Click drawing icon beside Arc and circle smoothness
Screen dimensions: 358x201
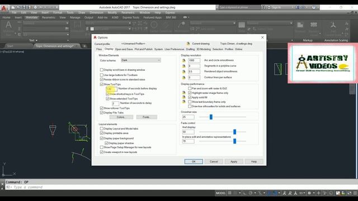point(184,60)
